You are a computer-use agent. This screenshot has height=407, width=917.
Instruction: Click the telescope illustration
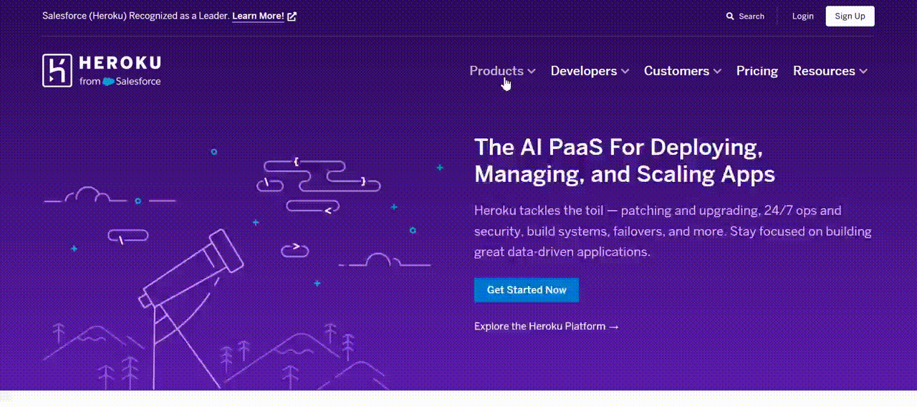(190, 301)
